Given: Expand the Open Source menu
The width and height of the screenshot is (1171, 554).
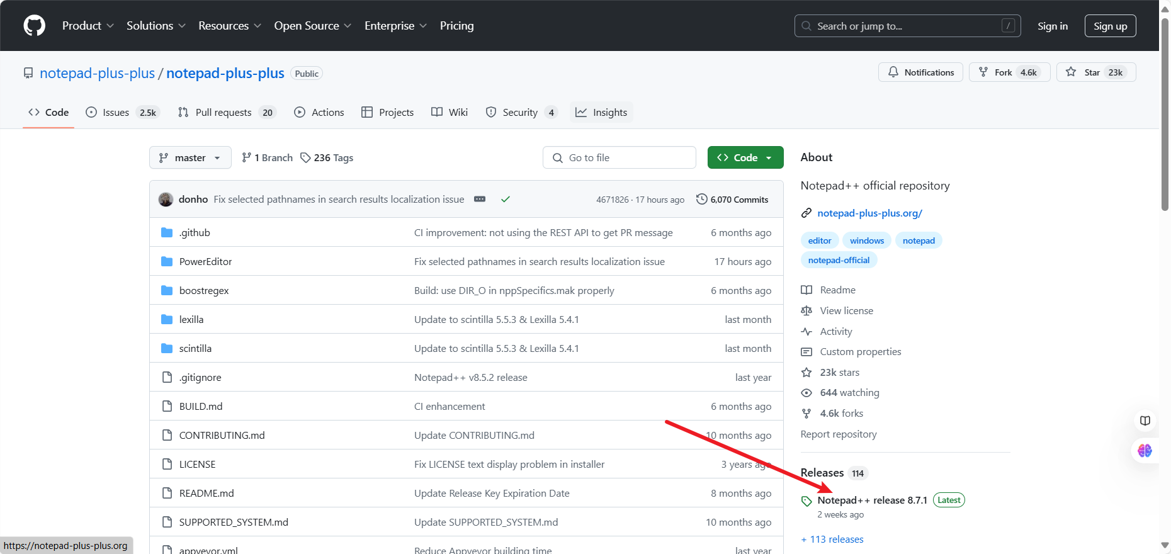Looking at the screenshot, I should click(313, 26).
